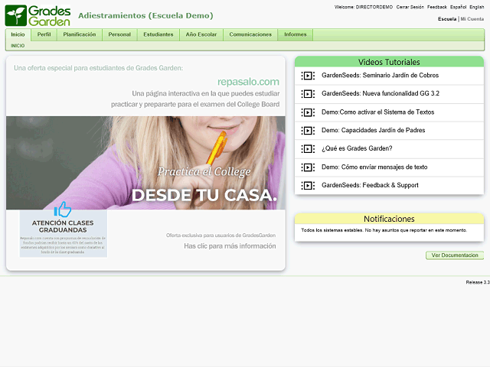Click the Atención Clases Graduandas card
490x367 pixels.
64,233
